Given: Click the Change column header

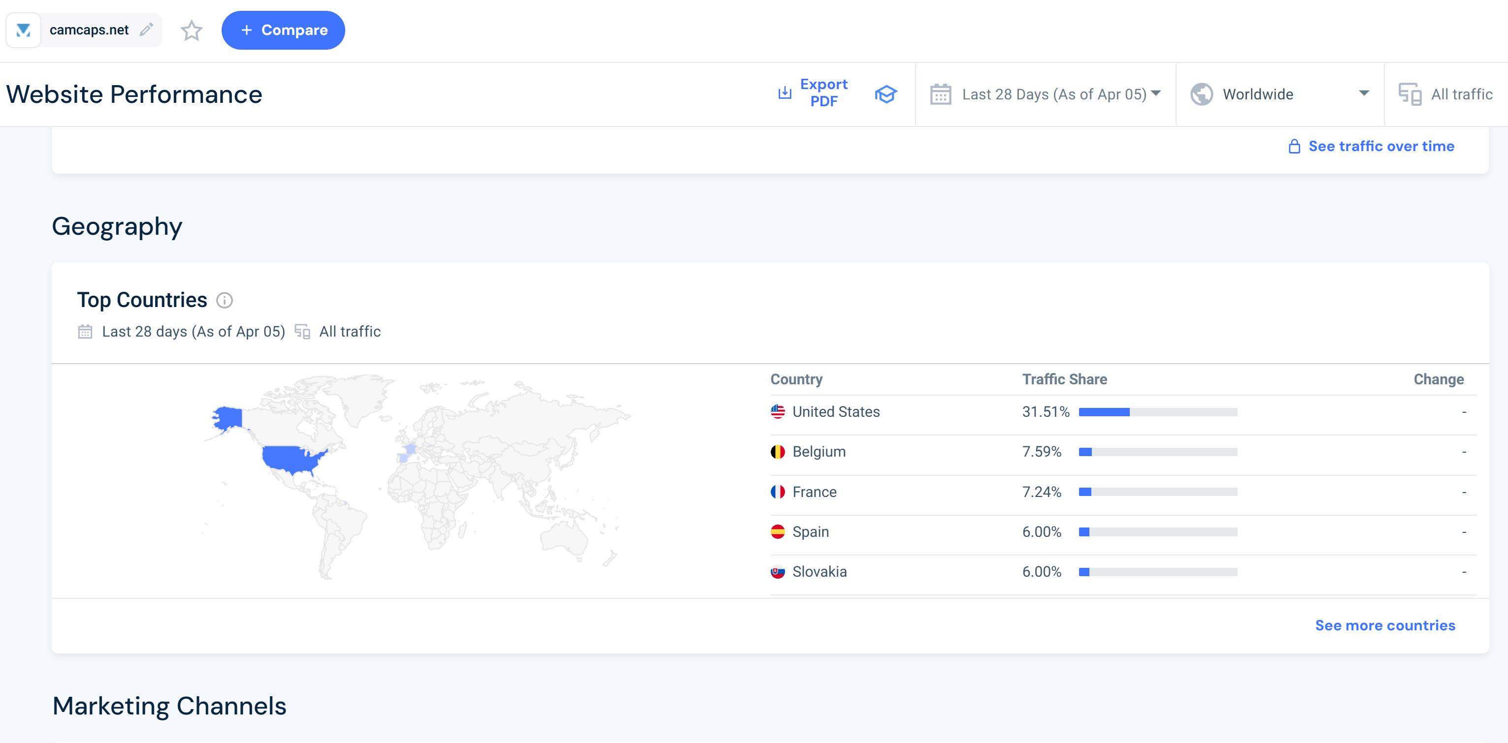Looking at the screenshot, I should tap(1439, 379).
